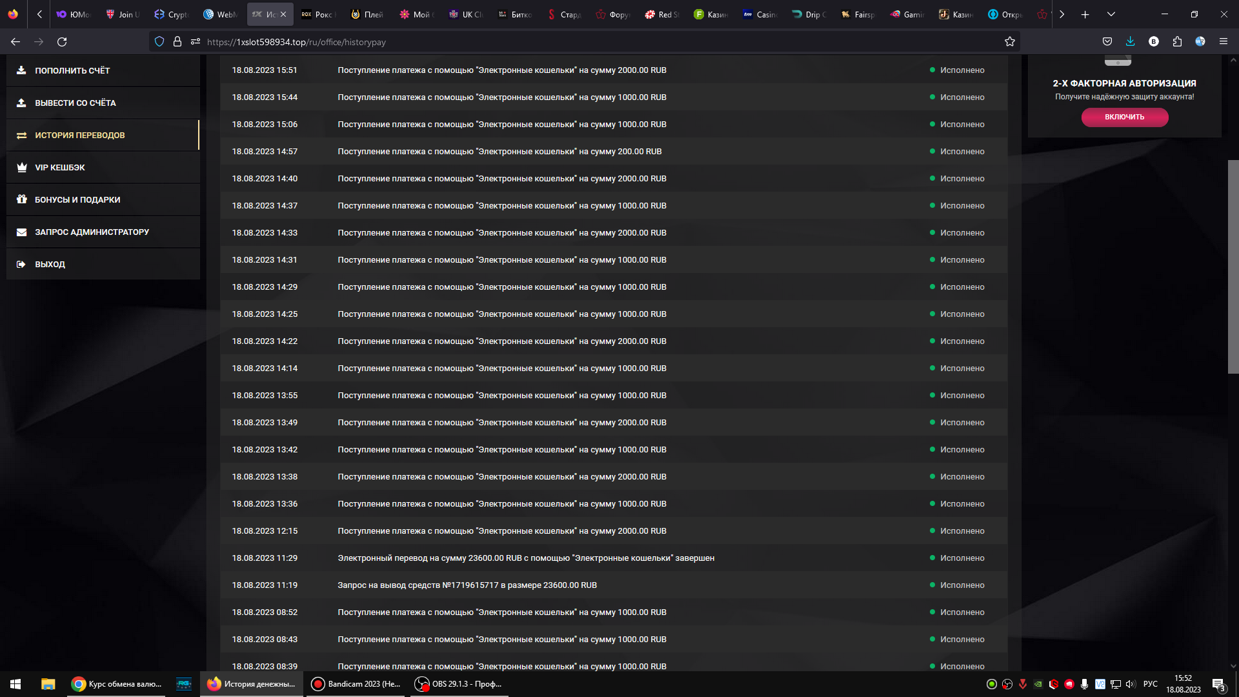1239x697 pixels.
Task: Open the extensions puzzle icon
Action: (1177, 42)
